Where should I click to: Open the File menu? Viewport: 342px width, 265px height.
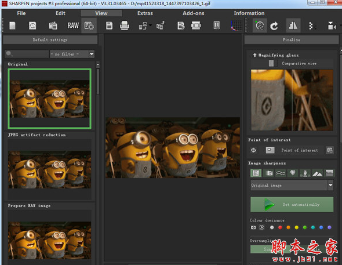[x=21, y=13]
